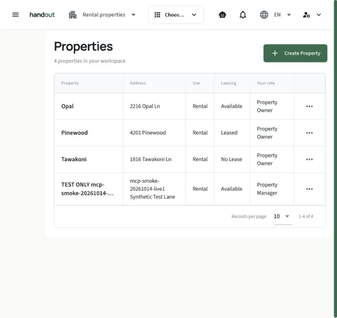Click the user settings account icon

tap(306, 15)
